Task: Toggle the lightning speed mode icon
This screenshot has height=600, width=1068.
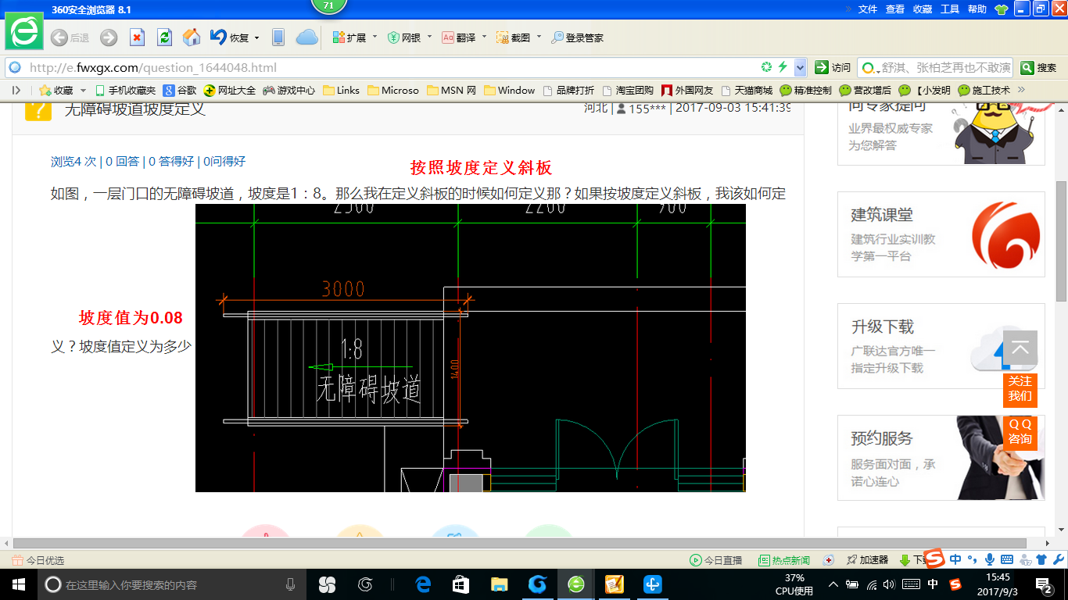Action: (783, 67)
